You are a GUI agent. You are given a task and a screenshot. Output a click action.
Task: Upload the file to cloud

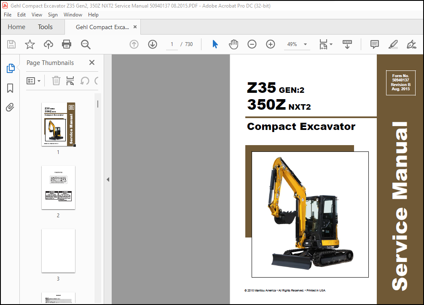pyautogui.click(x=48, y=44)
